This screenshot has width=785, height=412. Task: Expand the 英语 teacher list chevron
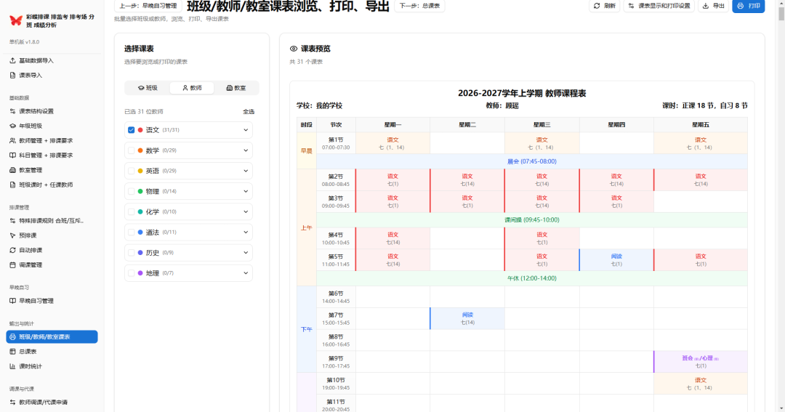(x=246, y=171)
